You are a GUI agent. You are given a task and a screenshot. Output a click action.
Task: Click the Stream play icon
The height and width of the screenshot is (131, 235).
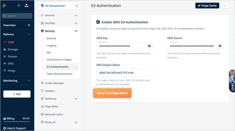[x=5, y=56]
